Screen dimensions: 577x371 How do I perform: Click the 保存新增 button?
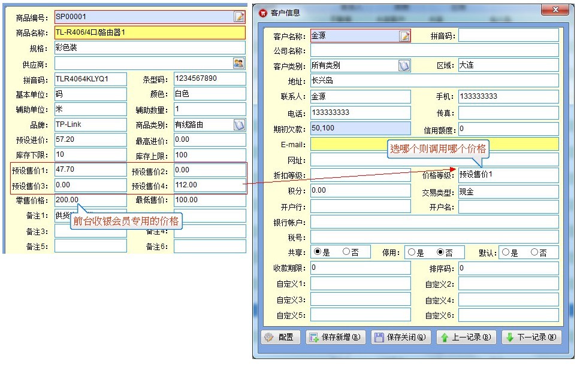(335, 337)
